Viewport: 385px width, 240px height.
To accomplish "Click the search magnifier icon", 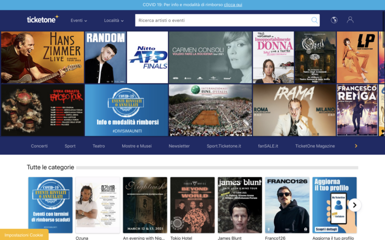I will (x=314, y=20).
